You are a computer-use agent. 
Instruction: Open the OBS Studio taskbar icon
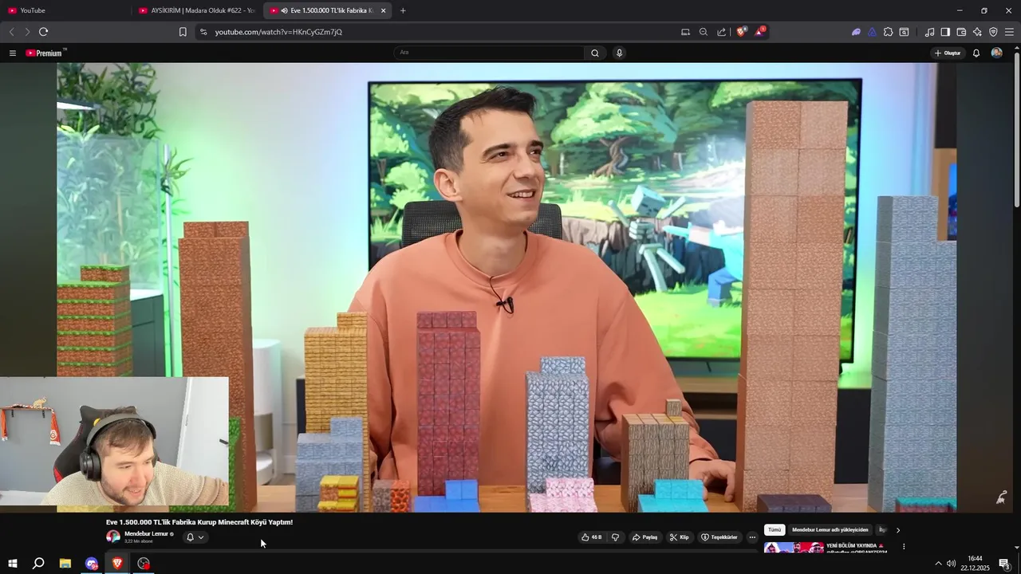tap(144, 564)
